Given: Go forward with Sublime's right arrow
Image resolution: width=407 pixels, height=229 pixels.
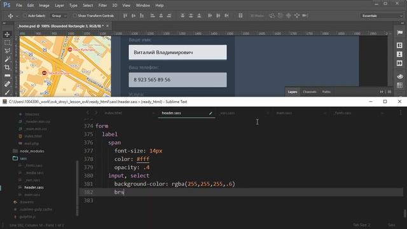Looking at the screenshot, I should pyautogui.click(x=96, y=113).
